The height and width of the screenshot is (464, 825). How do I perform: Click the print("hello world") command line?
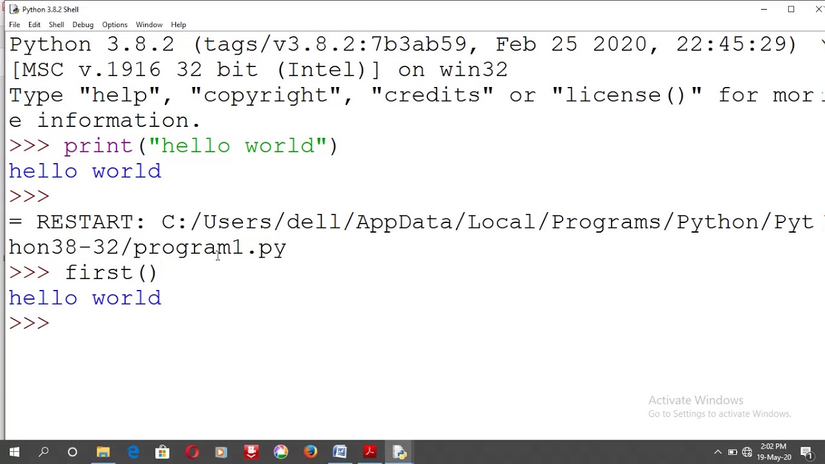(173, 146)
